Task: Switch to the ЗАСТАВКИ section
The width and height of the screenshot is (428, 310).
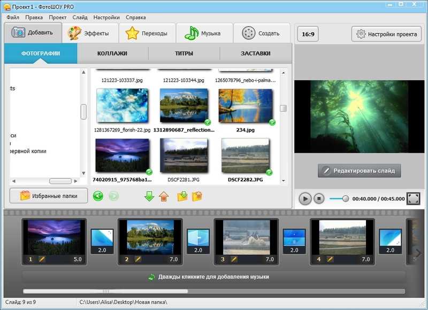Action: tap(256, 53)
